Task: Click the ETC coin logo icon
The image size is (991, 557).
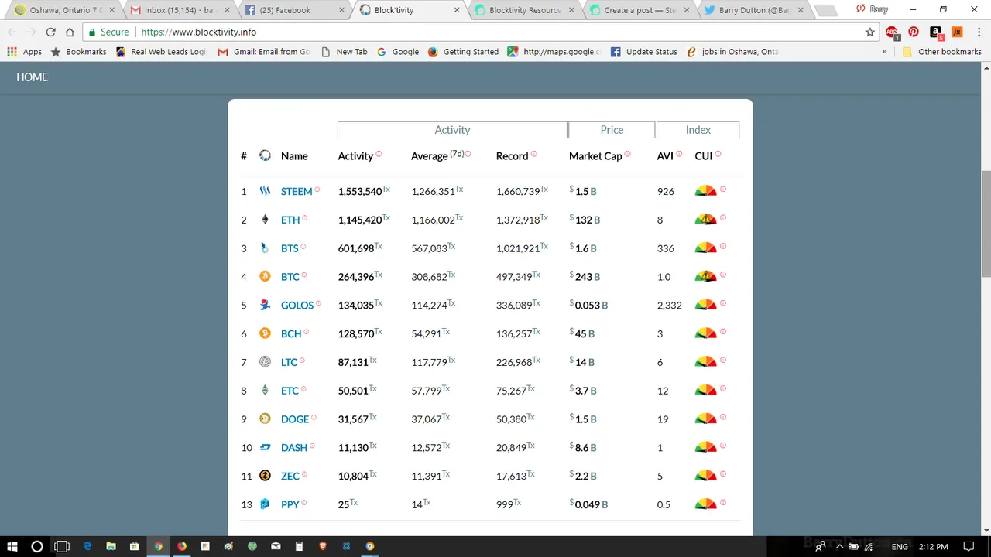Action: pyautogui.click(x=265, y=390)
